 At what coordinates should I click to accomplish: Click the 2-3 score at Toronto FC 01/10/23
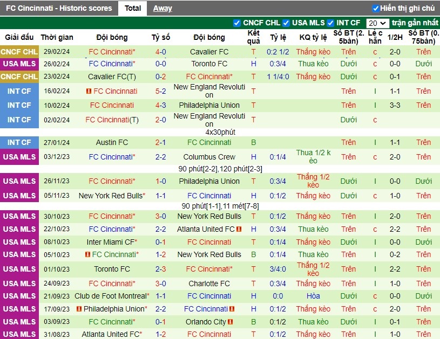tap(161, 269)
